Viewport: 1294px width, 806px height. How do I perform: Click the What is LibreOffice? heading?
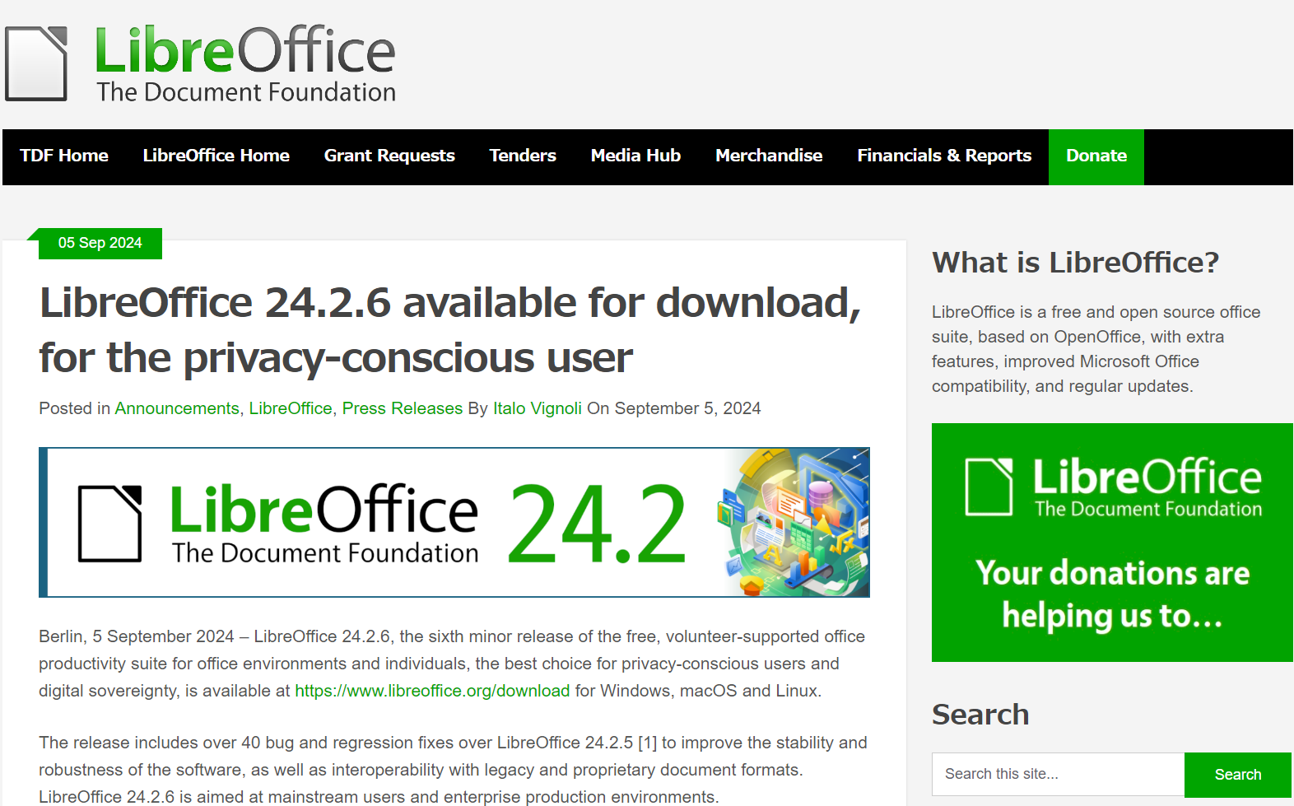(x=1075, y=263)
